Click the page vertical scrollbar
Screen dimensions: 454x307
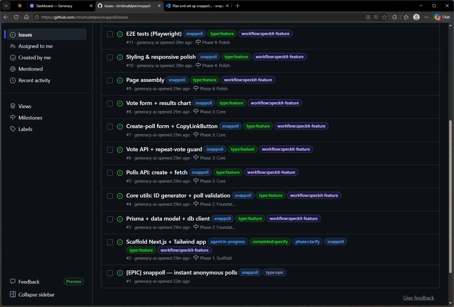click(x=450, y=197)
